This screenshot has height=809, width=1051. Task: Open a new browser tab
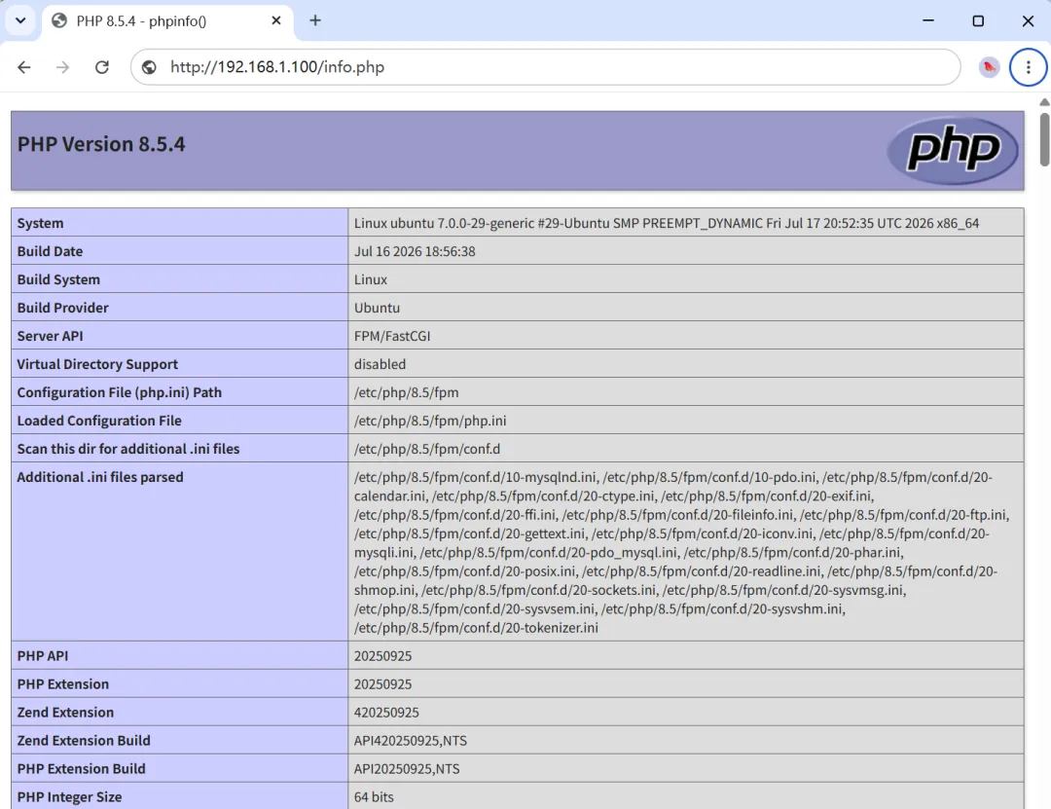tap(315, 20)
